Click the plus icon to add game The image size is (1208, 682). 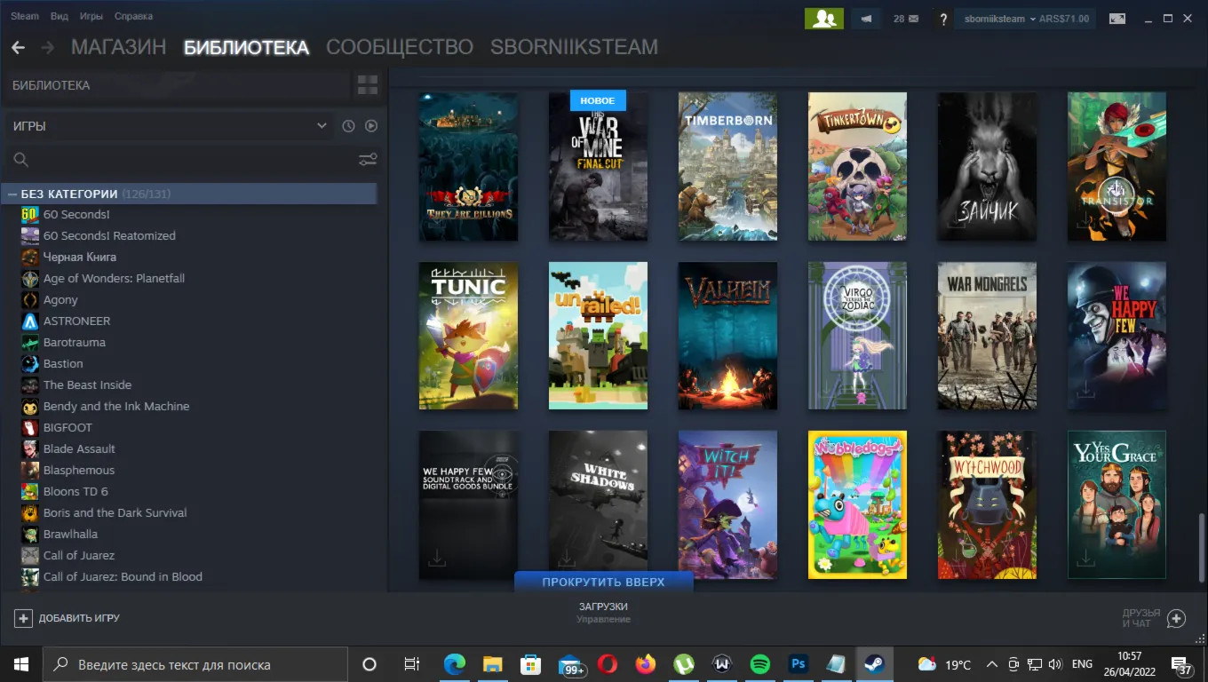[x=23, y=618]
